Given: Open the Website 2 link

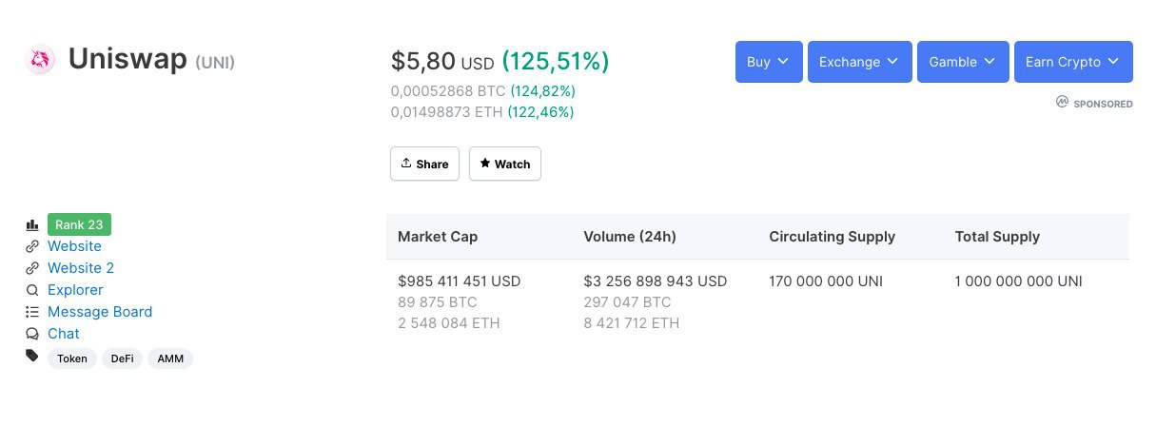Looking at the screenshot, I should point(81,268).
